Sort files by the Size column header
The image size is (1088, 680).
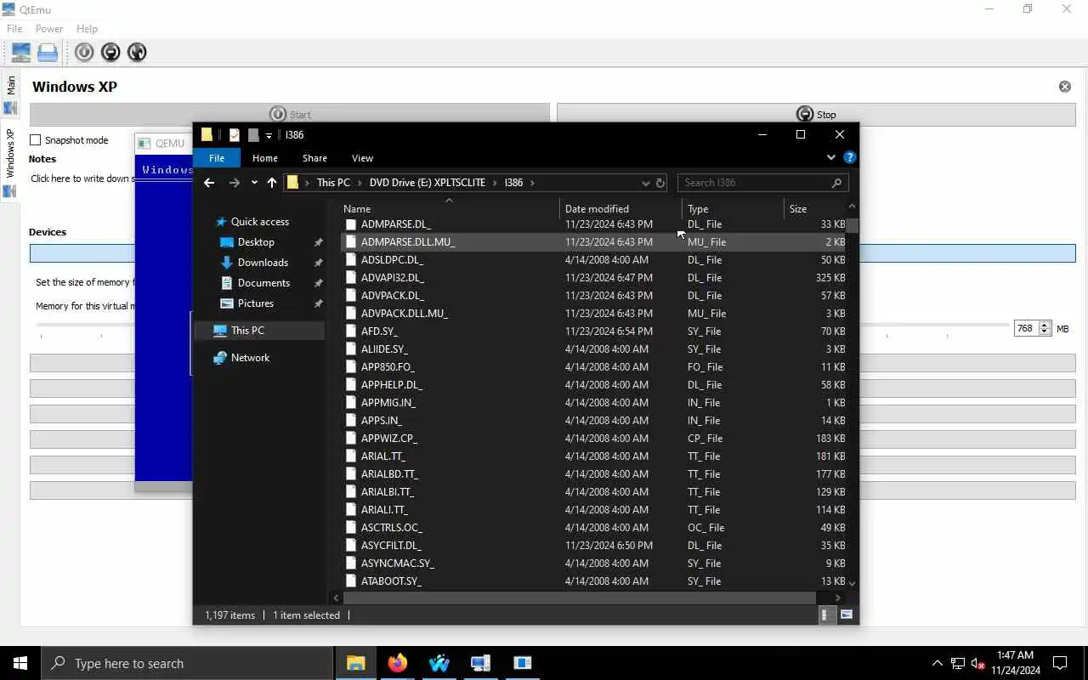tap(814, 209)
